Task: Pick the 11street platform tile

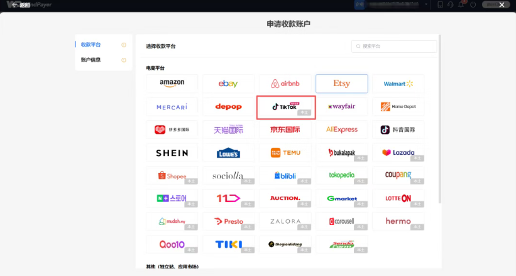Action: pyautogui.click(x=228, y=198)
